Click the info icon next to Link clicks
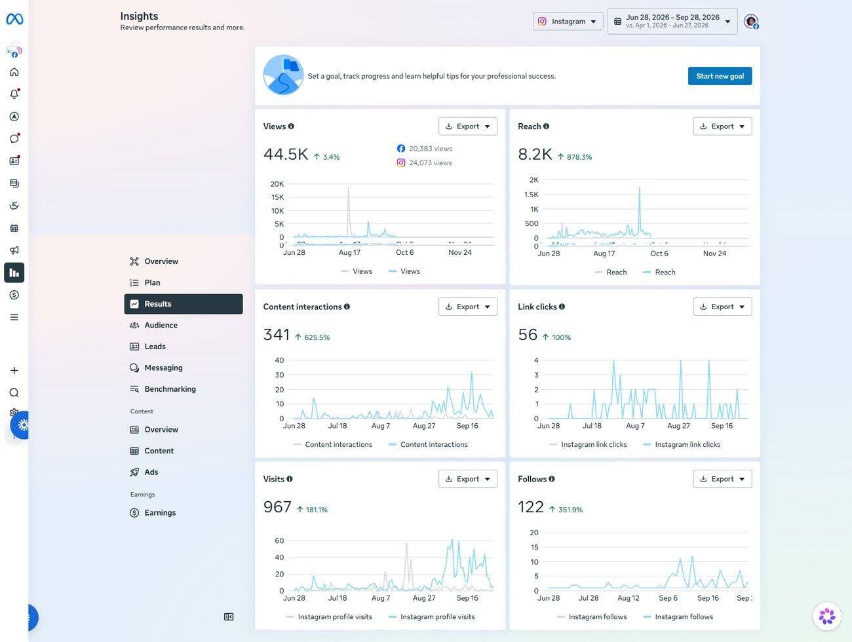852x642 pixels. tap(562, 307)
